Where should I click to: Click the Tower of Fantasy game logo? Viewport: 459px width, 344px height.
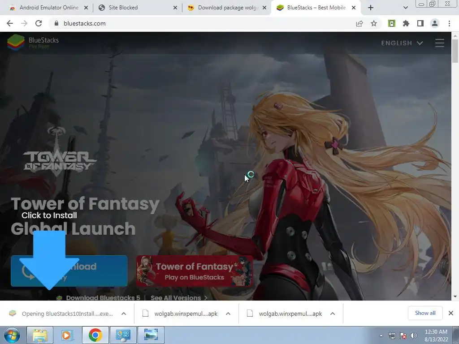(60, 152)
